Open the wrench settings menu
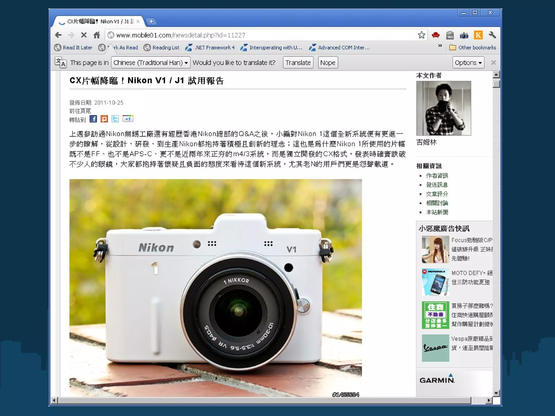The height and width of the screenshot is (416, 555). click(492, 35)
